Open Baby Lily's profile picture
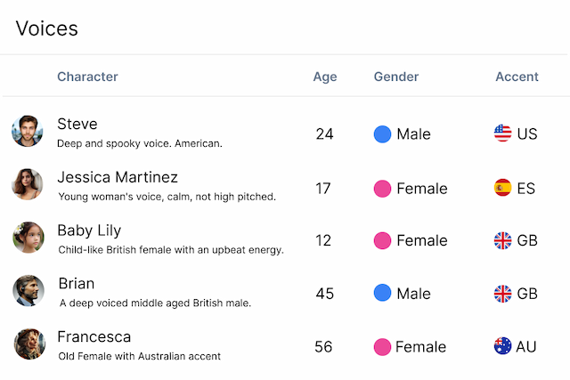The width and height of the screenshot is (570, 380). tap(28, 238)
